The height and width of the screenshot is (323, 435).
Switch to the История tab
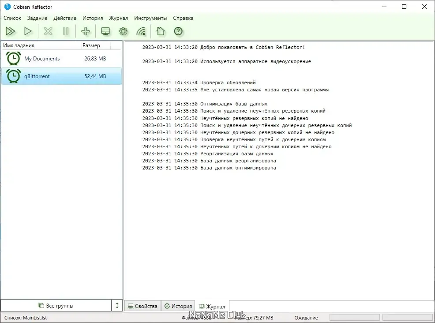178,306
